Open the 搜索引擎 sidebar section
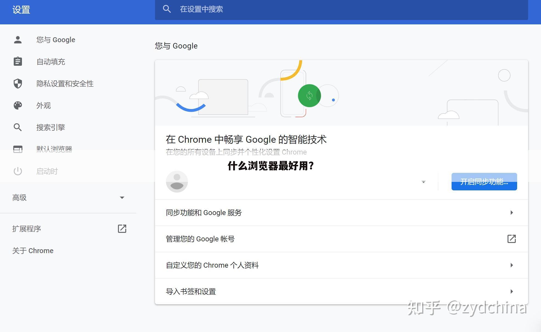 point(51,127)
